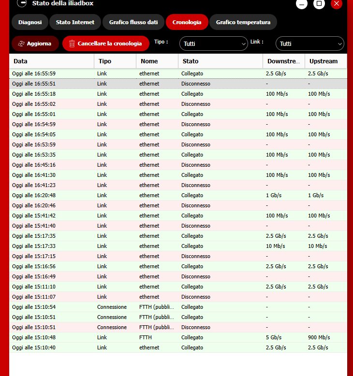This screenshot has height=376, width=353.
Task: Open the Stato Internet tab
Action: click(x=75, y=22)
